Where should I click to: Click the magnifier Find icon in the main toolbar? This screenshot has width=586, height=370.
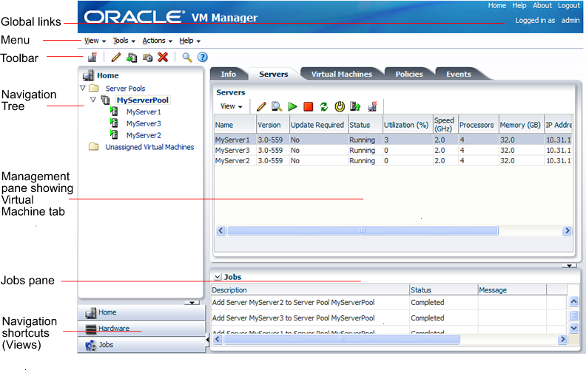coord(187,57)
